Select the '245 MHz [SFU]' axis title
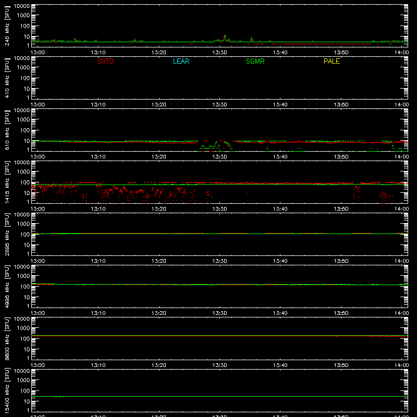This screenshot has width=417, height=417. click(x=7, y=26)
